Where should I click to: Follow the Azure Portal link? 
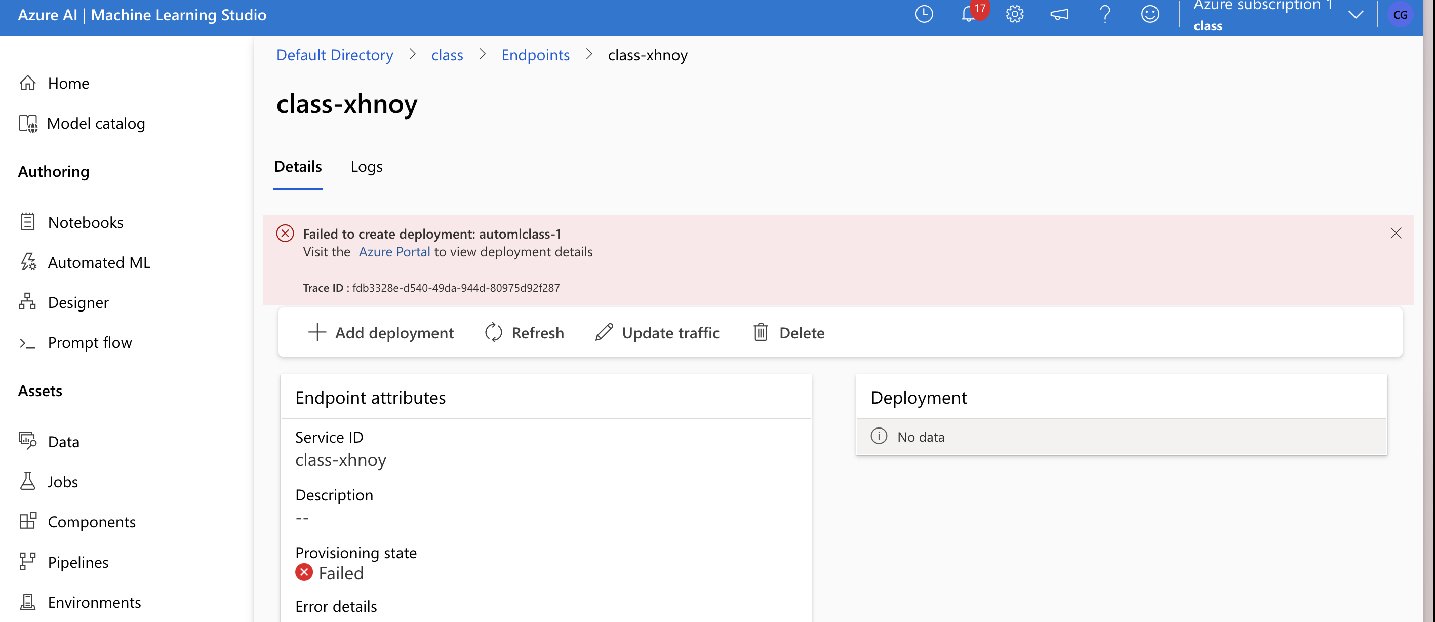394,252
